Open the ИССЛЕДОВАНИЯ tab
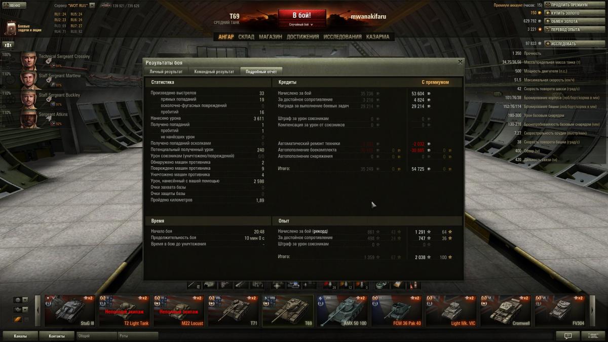The width and height of the screenshot is (608, 342). pyautogui.click(x=343, y=37)
